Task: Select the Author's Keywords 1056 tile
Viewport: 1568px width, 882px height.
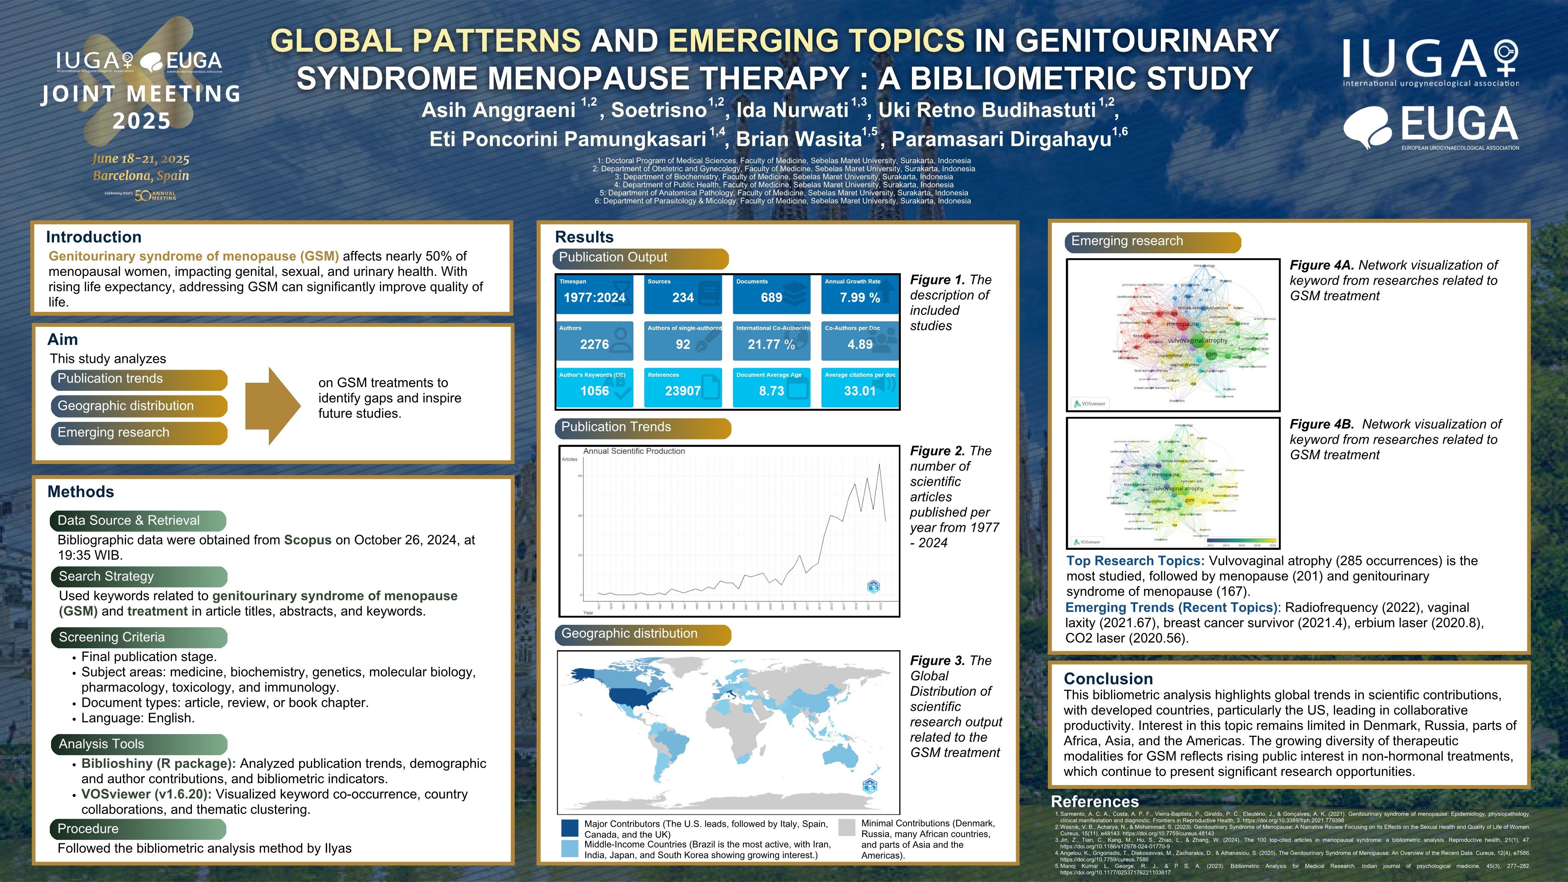Action: point(594,387)
